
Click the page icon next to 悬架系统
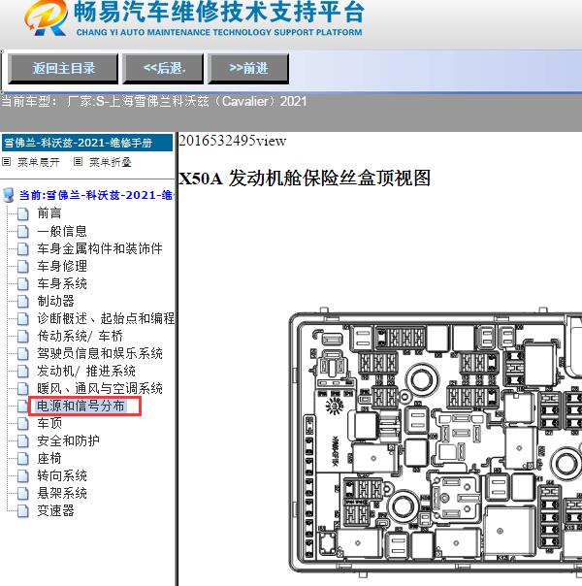pyautogui.click(x=23, y=494)
